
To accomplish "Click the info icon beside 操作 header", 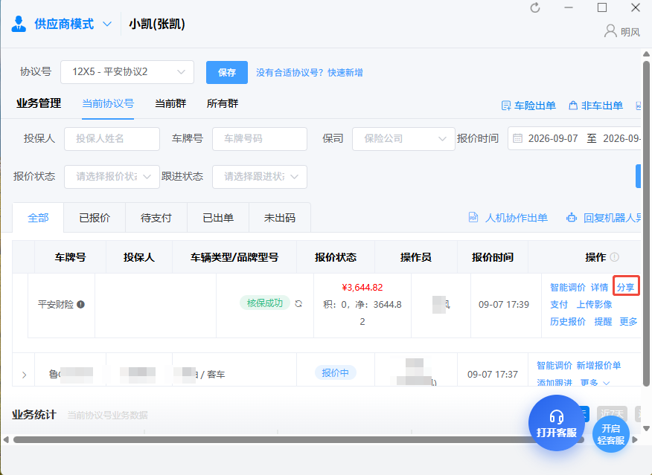I will (614, 257).
